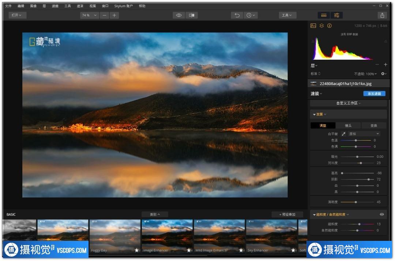The image size is (395, 261).
Task: Open the 文件 menu
Action: pos(8,6)
